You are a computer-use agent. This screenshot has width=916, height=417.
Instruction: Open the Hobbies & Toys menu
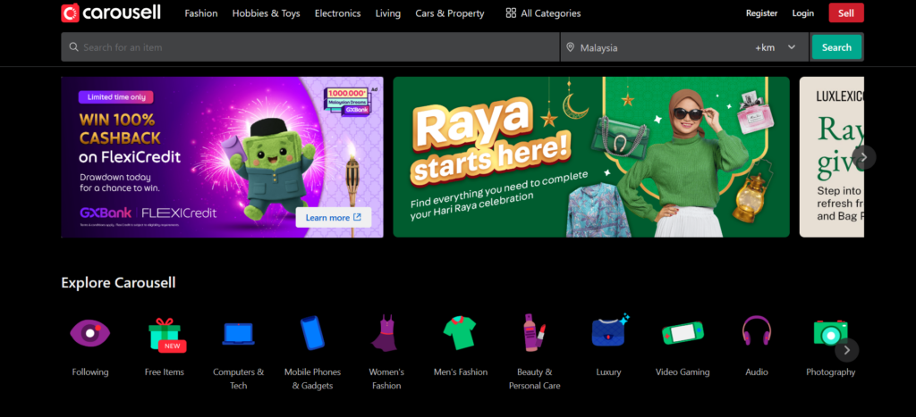(266, 13)
